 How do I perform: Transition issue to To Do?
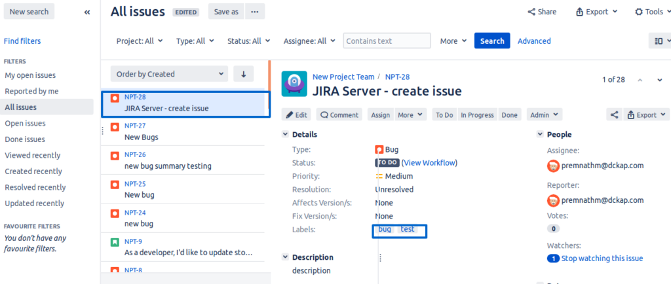(444, 115)
